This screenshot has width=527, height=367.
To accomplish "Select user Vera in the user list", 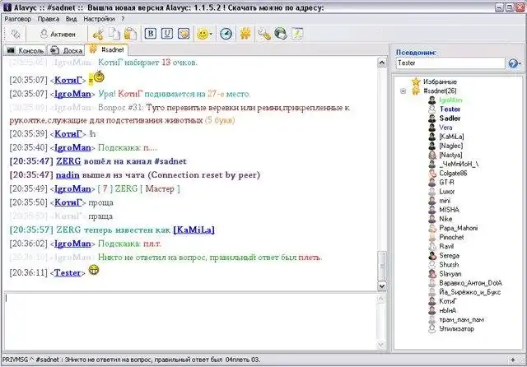I will 445,128.
